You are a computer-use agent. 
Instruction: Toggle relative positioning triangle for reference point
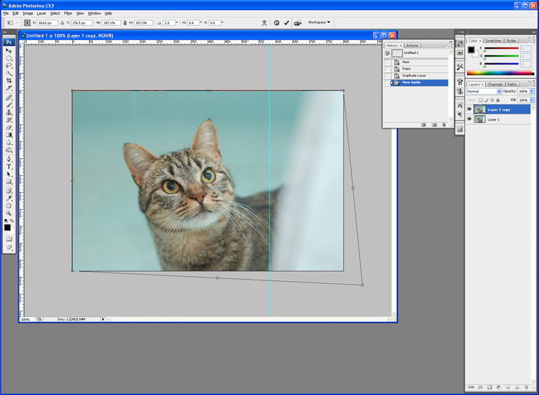click(62, 23)
